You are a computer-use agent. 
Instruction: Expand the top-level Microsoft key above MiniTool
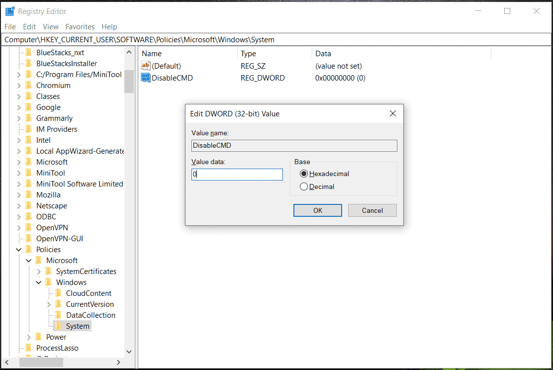19,162
